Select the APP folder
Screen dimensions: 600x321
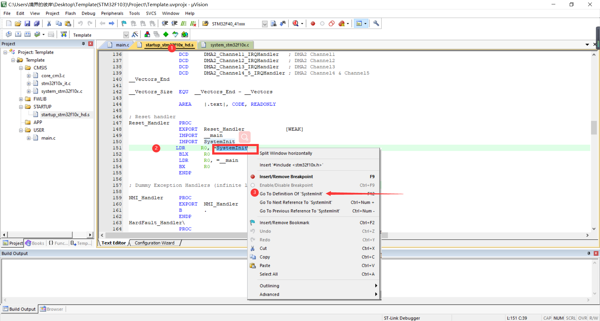pyautogui.click(x=37, y=122)
